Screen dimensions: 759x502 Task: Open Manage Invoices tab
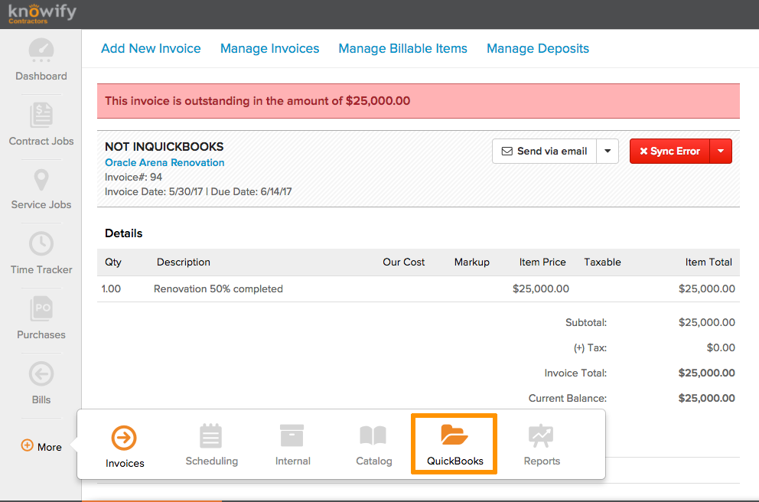pos(269,48)
